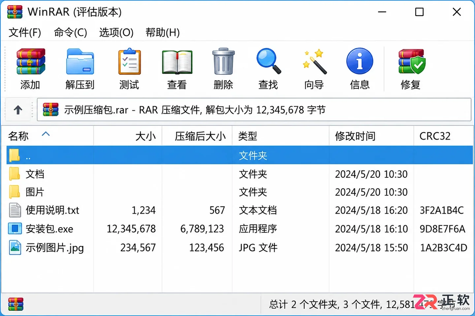Click the 测试 (Test) toolbar icon

click(x=130, y=62)
